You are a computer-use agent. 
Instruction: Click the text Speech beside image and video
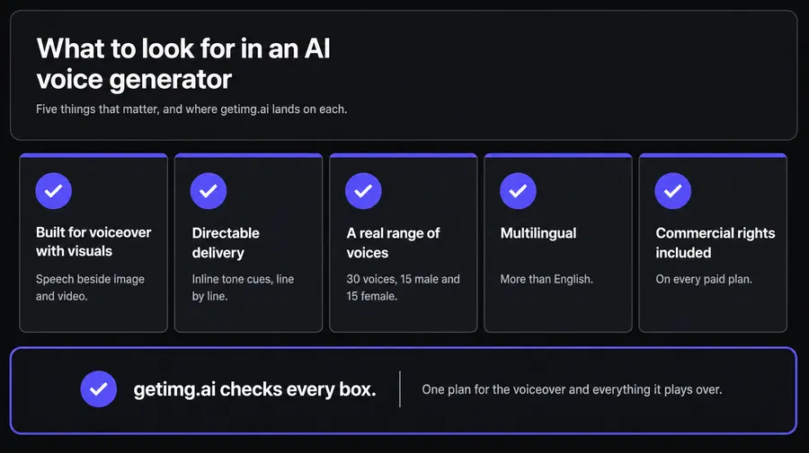coord(90,287)
